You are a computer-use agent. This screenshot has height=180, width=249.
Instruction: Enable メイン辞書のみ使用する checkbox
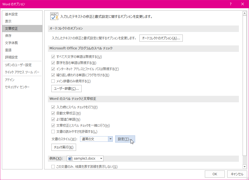click(53, 81)
